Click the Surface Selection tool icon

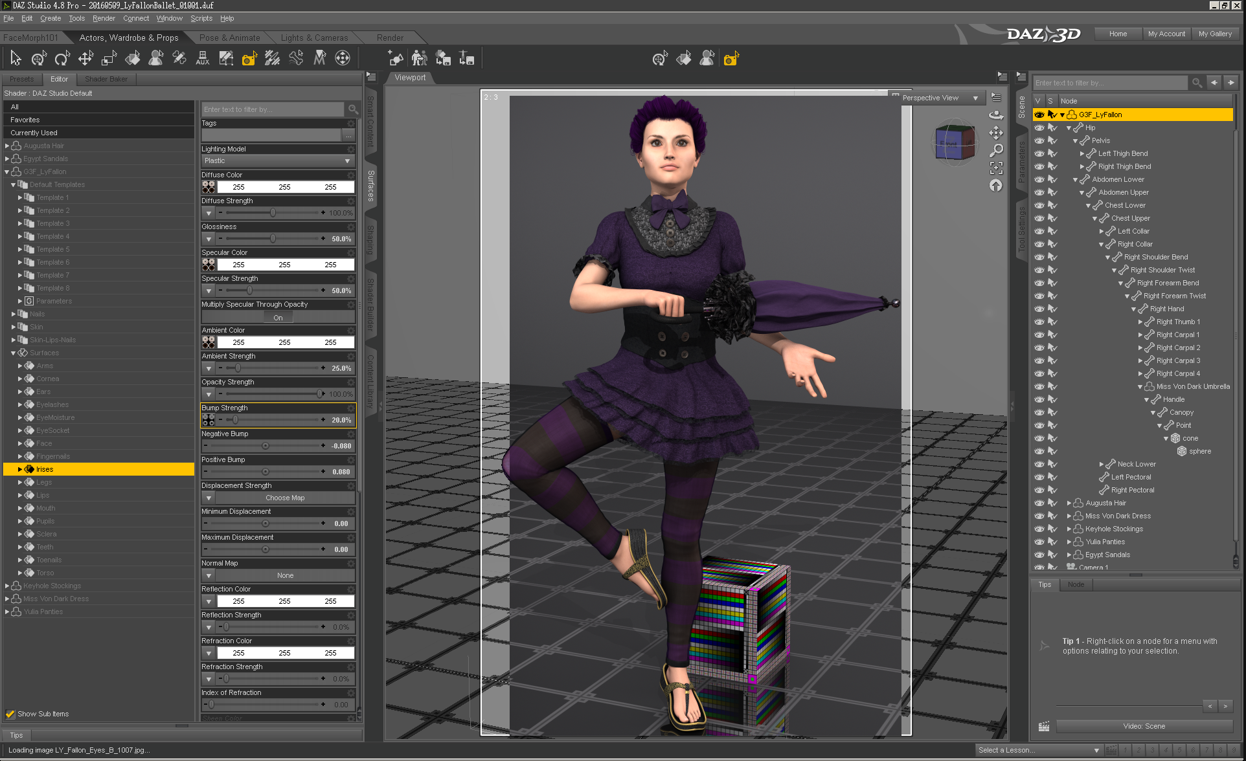(133, 59)
